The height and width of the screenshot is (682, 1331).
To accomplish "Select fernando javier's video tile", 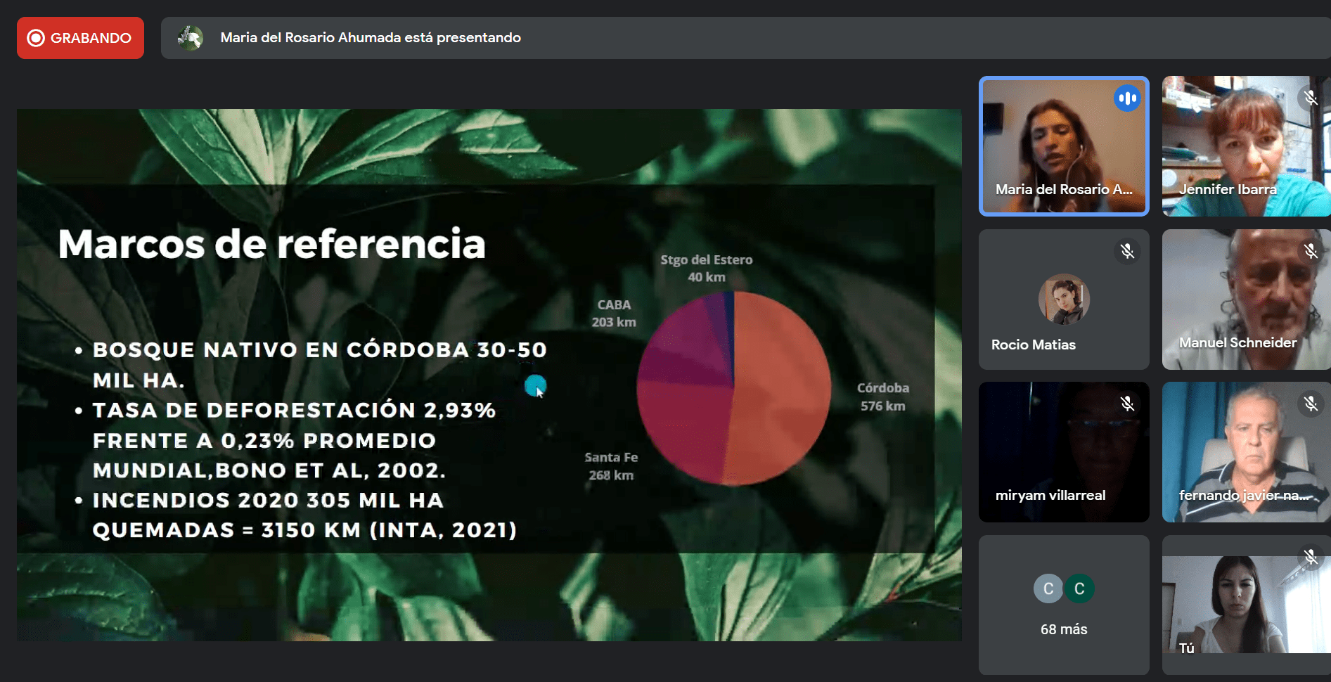I will (1246, 452).
